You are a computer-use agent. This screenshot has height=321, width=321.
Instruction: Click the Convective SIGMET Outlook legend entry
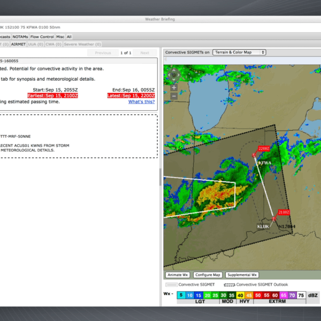click(x=256, y=285)
